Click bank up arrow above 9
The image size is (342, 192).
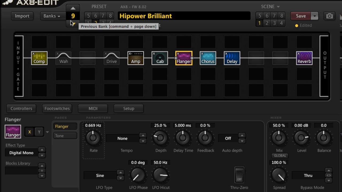[x=73, y=8]
